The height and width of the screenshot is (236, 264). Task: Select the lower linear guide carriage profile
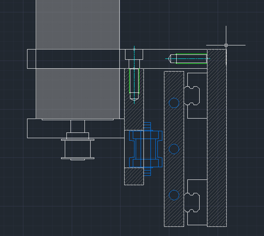pos(192,202)
